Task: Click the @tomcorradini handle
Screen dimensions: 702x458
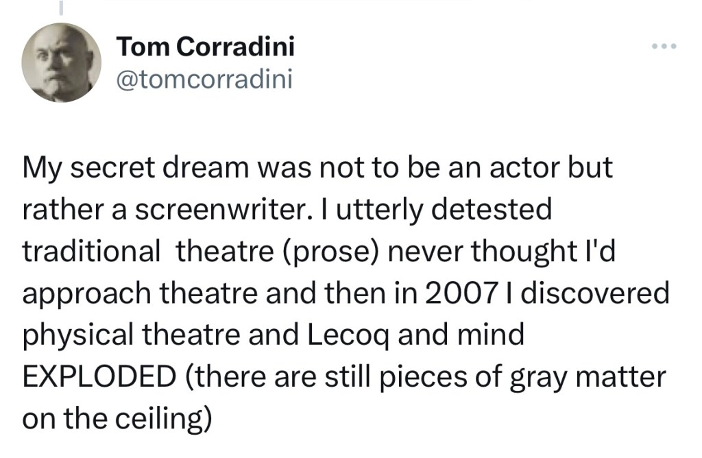Action: click(x=205, y=80)
